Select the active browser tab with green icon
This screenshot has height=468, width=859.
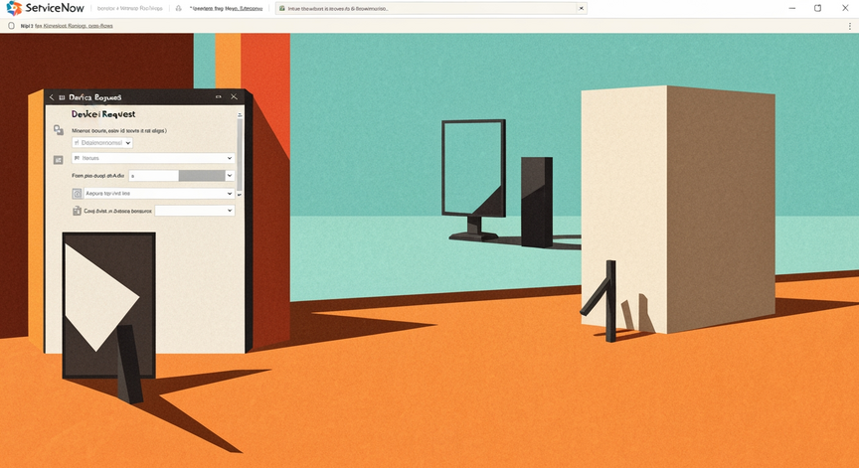[431, 8]
